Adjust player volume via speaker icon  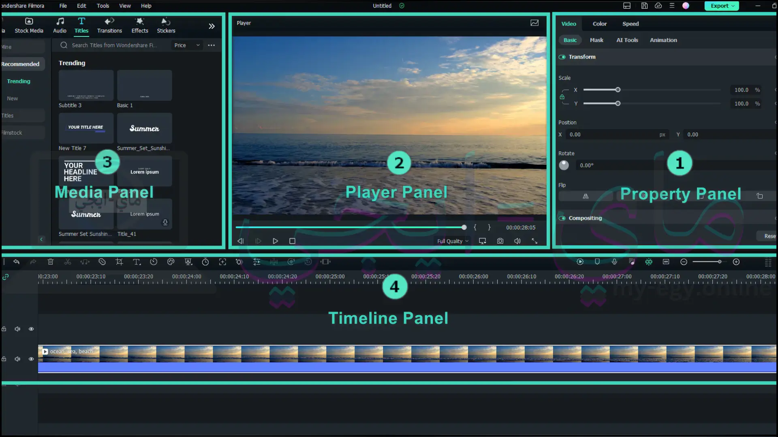[x=517, y=241]
